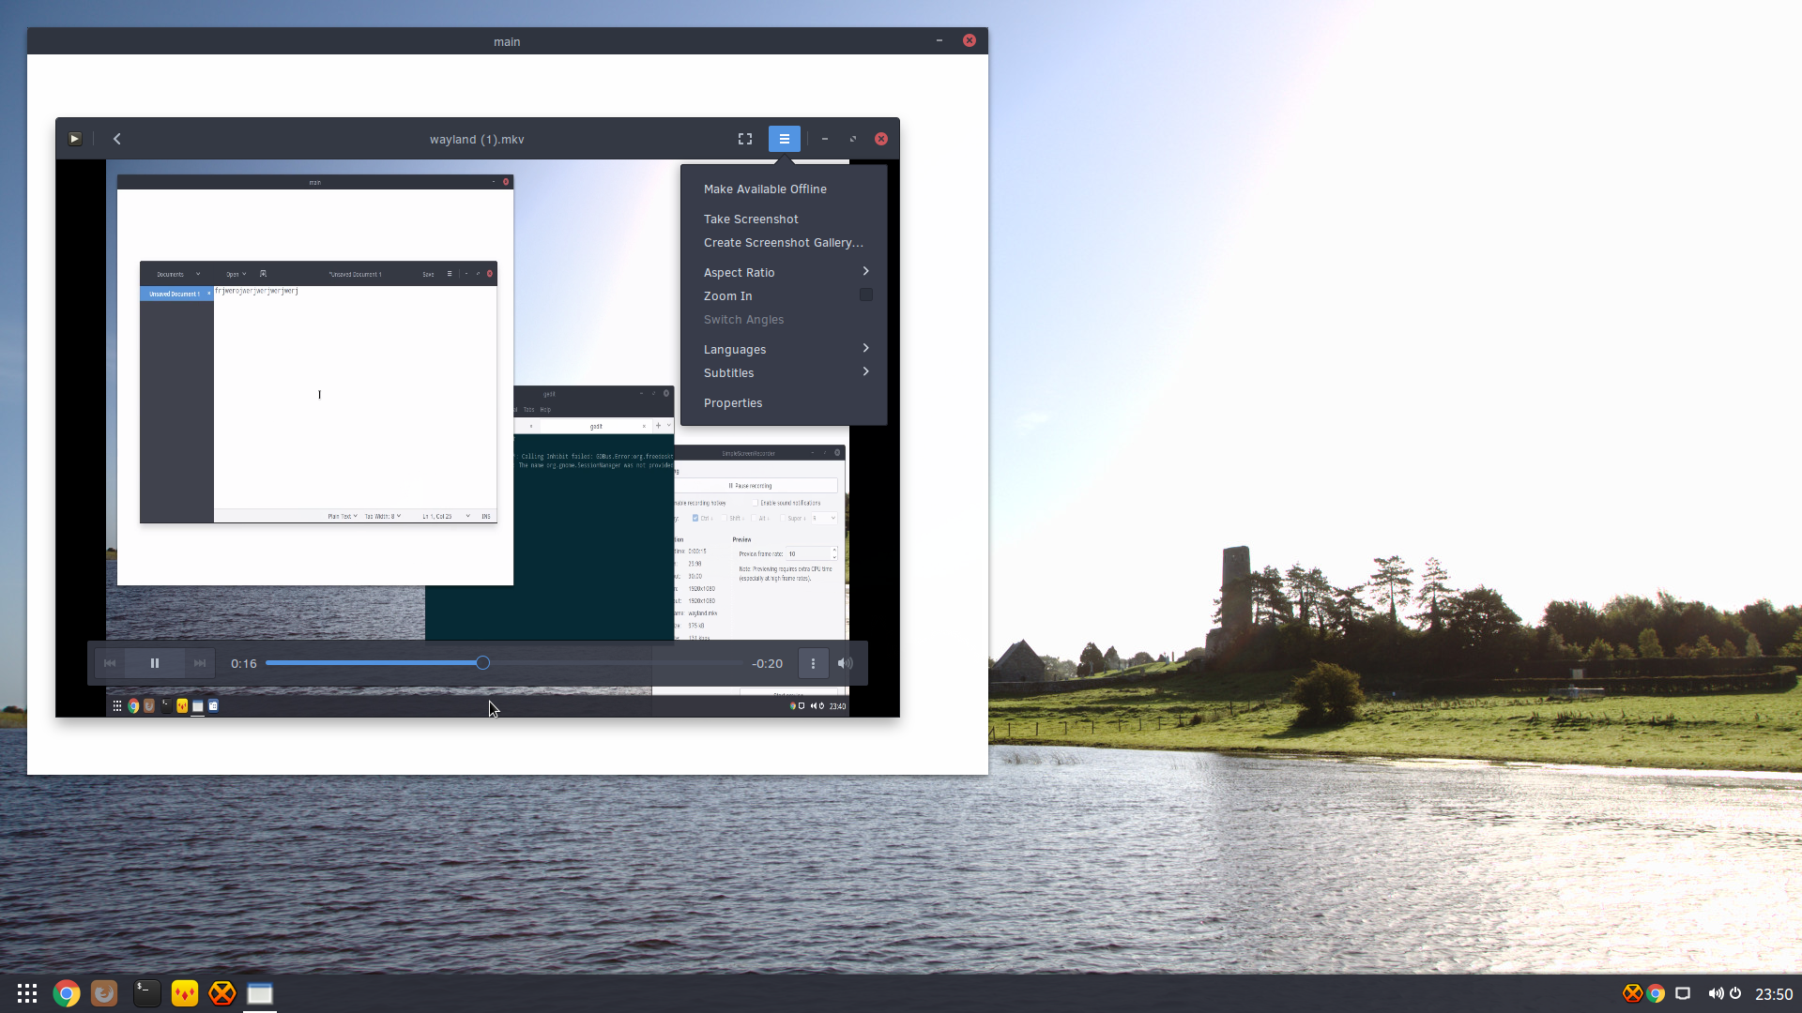Launch Chrome from the taskbar
Viewport: 1802px width, 1013px height.
tap(67, 993)
